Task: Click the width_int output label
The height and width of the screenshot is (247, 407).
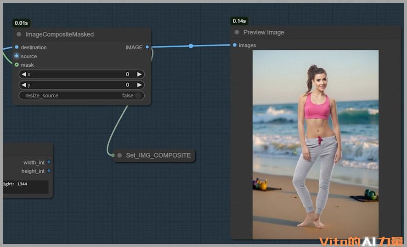Action: (34, 162)
